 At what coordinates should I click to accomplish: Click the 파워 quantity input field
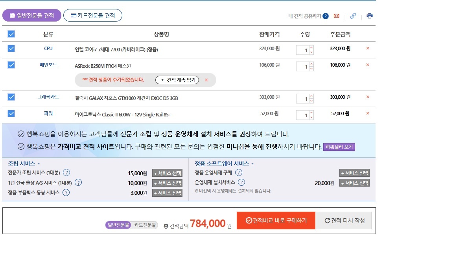302,115
